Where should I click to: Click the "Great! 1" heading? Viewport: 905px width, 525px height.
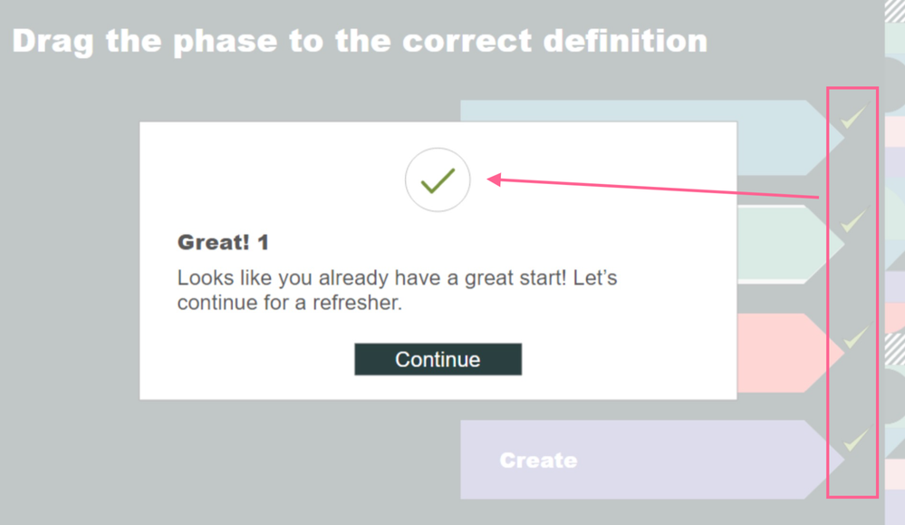[223, 242]
